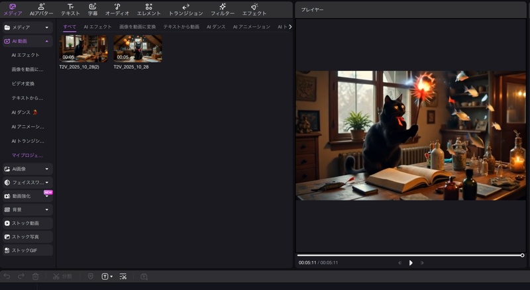Select マイプロジェ... in sidebar
The height and width of the screenshot is (290, 530).
(x=27, y=155)
